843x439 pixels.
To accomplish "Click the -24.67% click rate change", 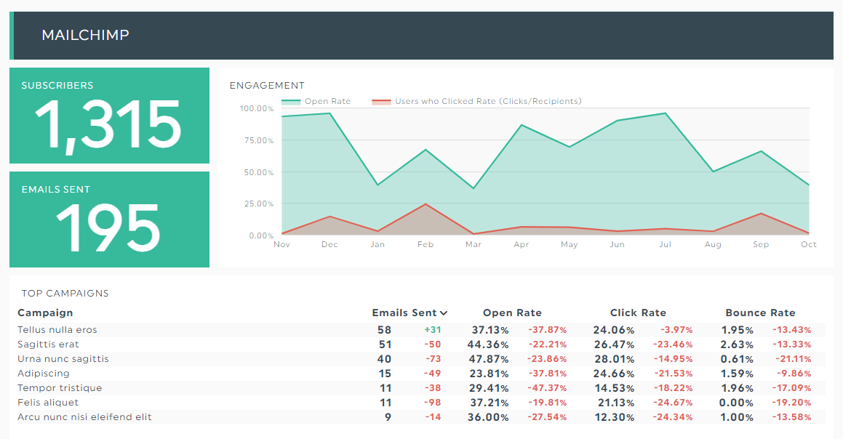I will pyautogui.click(x=673, y=403).
